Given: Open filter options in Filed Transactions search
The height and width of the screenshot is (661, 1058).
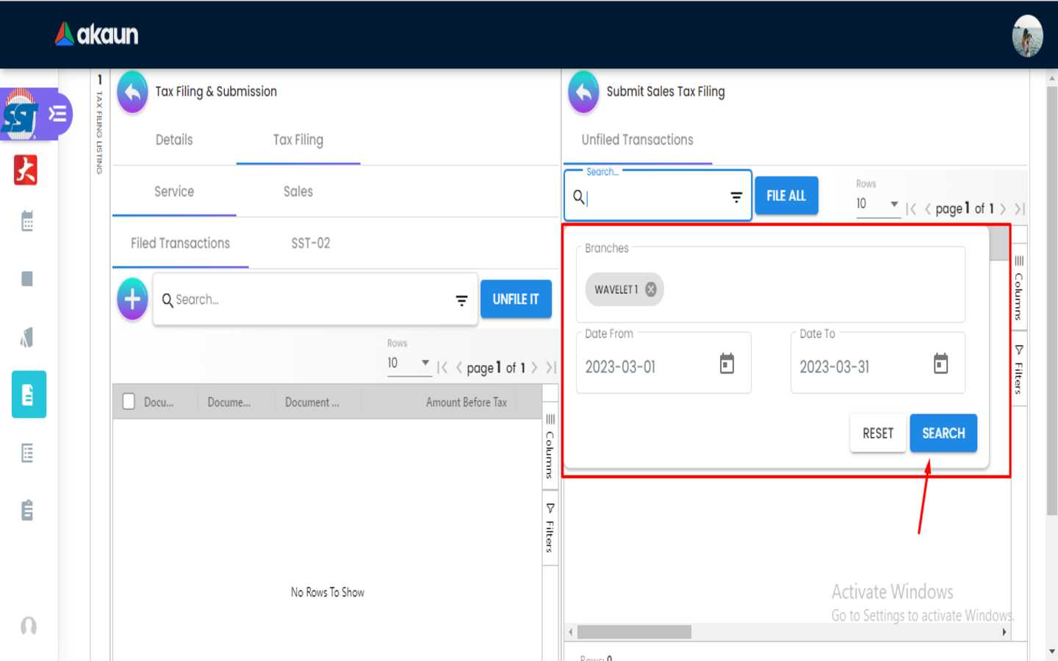Looking at the screenshot, I should point(461,300).
